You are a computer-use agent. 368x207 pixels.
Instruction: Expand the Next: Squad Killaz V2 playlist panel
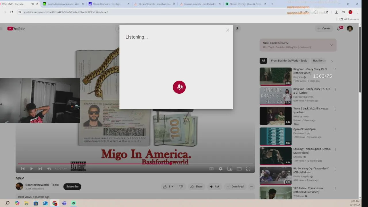[x=331, y=45]
